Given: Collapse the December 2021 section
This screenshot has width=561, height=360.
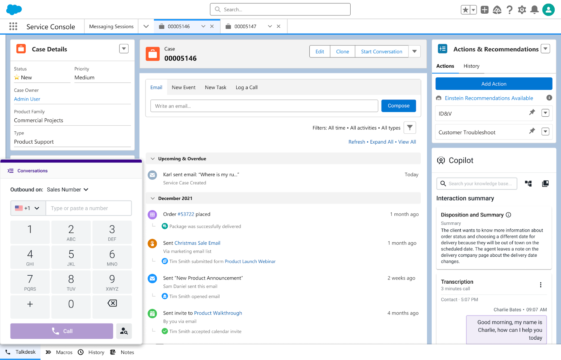Looking at the screenshot, I should tap(153, 198).
